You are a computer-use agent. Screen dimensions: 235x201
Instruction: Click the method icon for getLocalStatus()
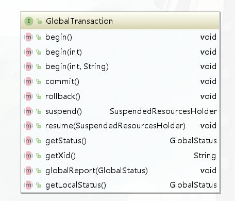pos(28,185)
